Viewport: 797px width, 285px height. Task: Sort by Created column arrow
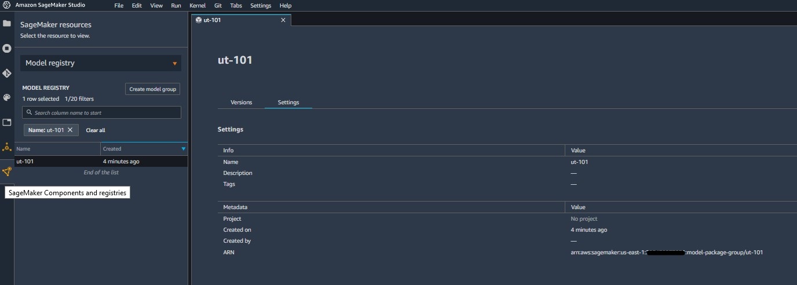(184, 149)
